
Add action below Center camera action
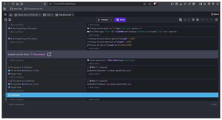coord(94,64)
